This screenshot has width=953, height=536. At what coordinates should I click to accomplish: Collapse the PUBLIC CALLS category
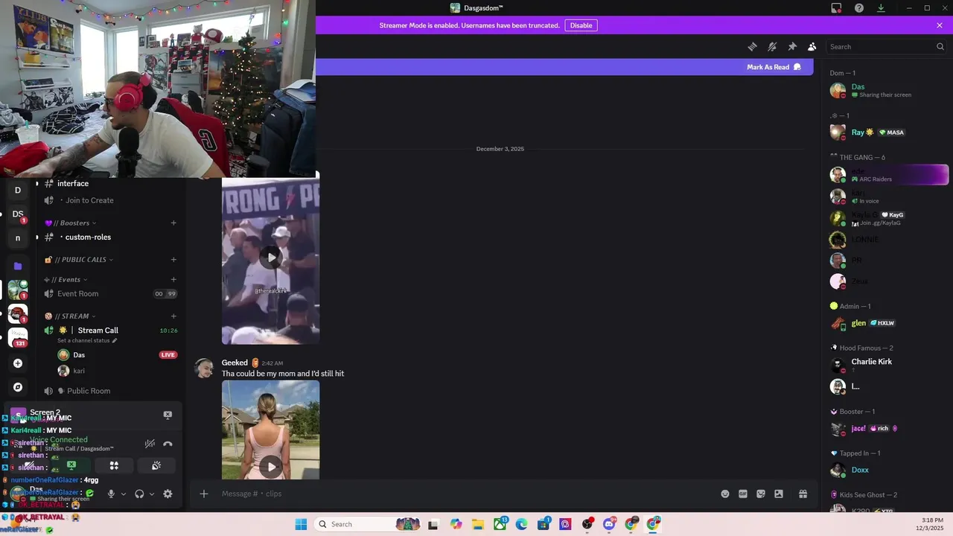79,260
